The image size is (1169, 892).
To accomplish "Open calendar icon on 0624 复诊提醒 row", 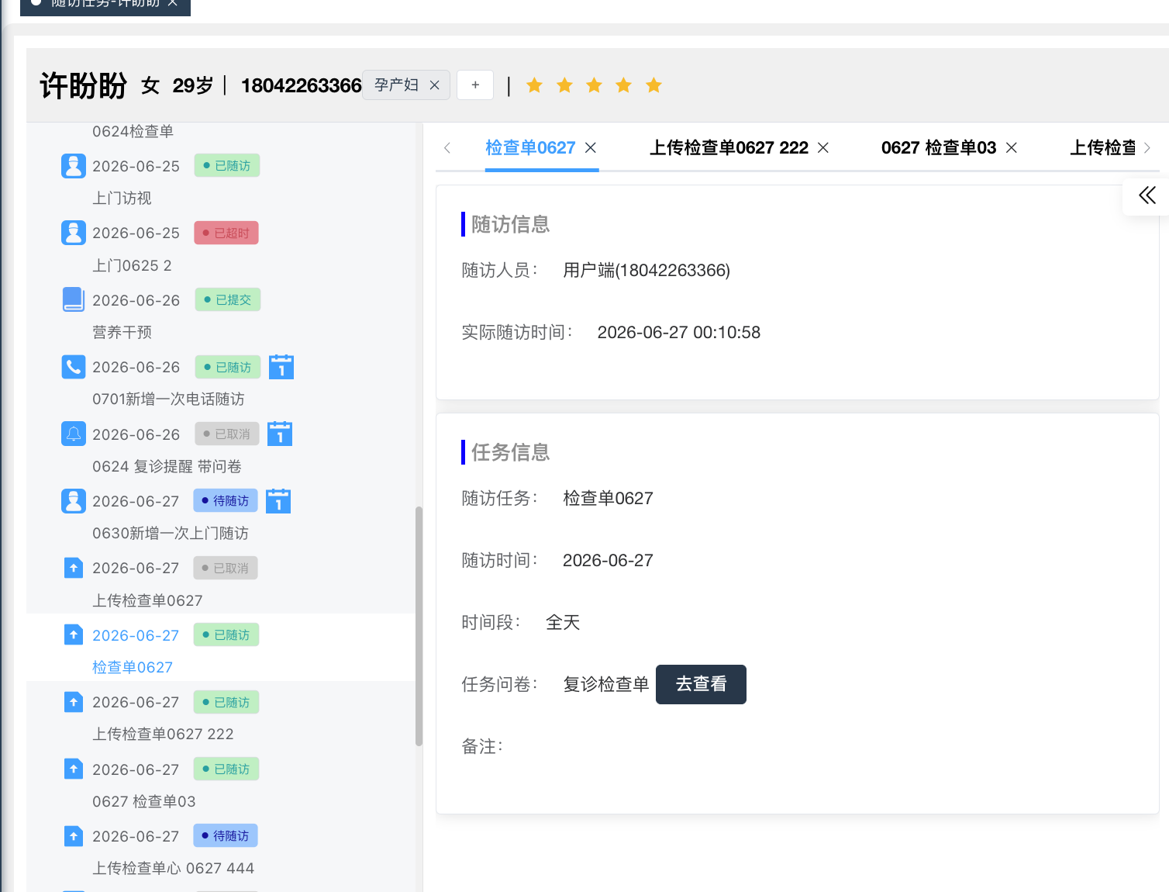I will point(280,434).
